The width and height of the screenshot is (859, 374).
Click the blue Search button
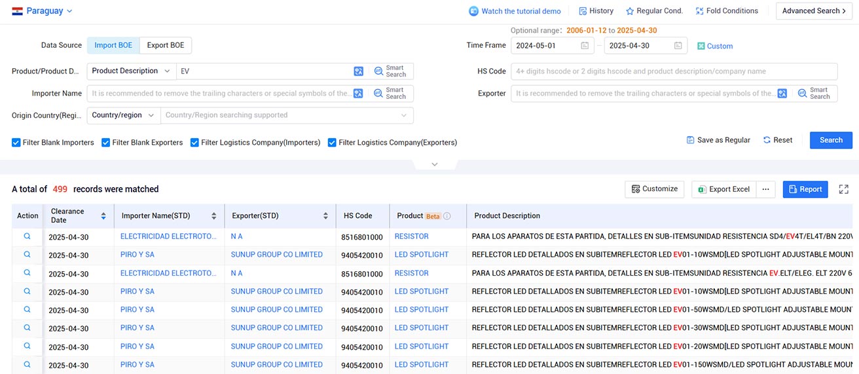pyautogui.click(x=831, y=140)
